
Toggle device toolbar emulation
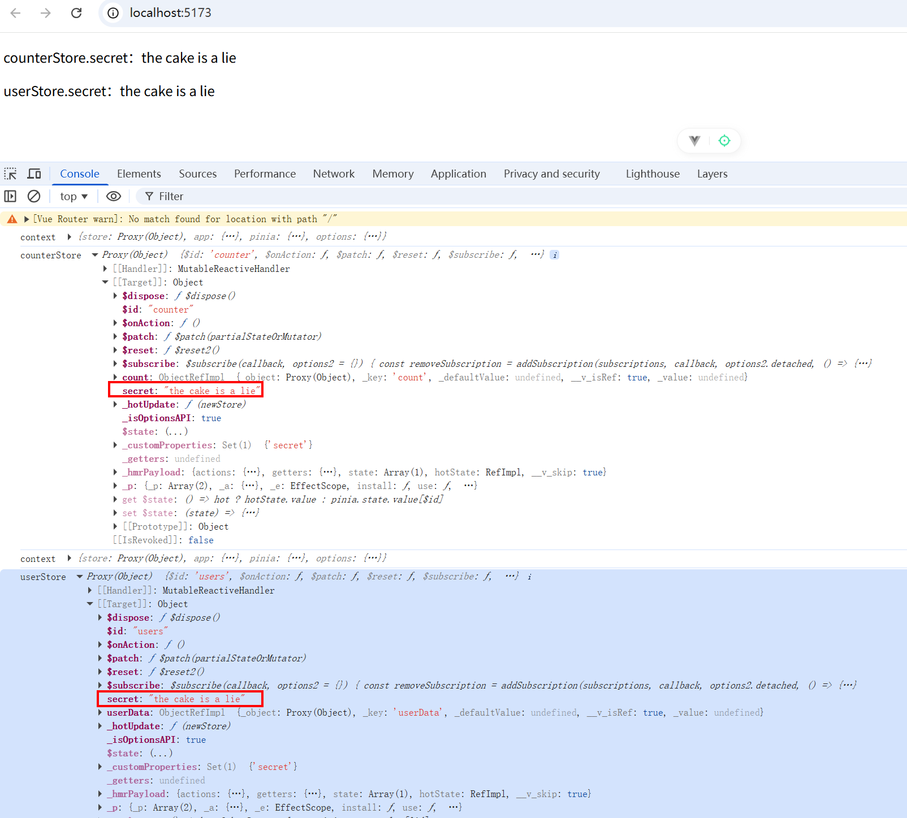pyautogui.click(x=34, y=174)
